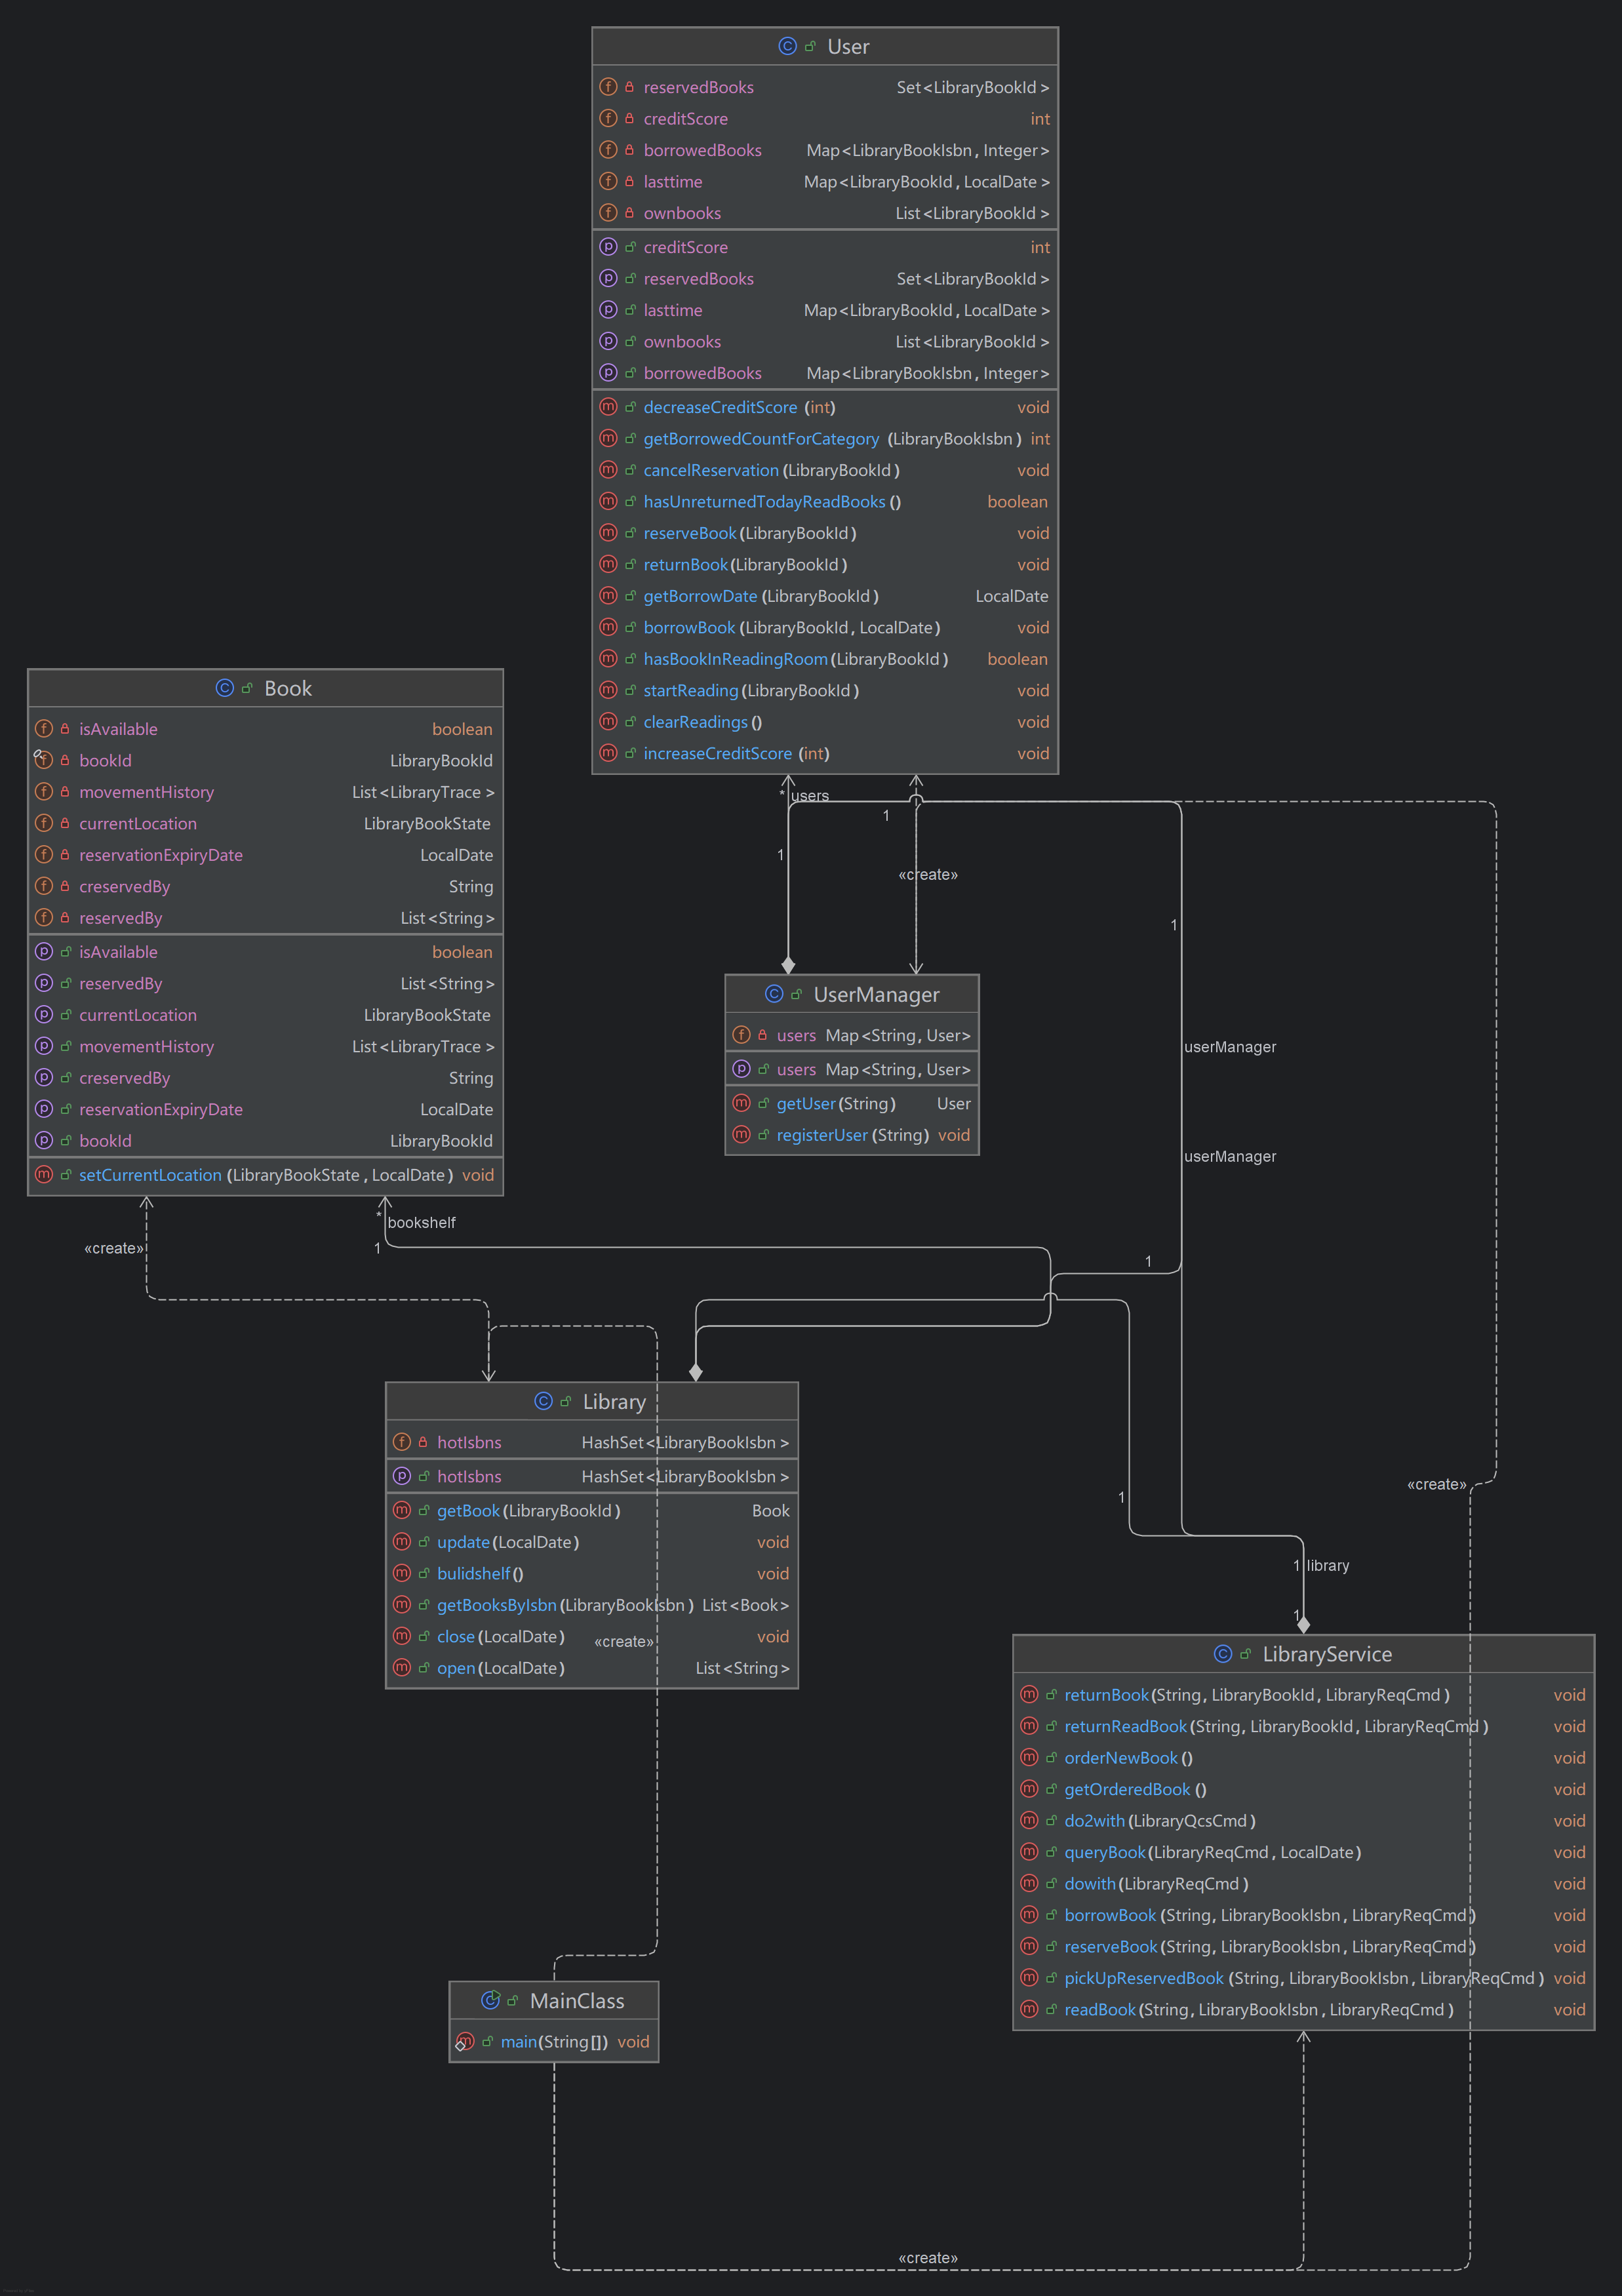Click the users association label
Screen dimensions: 1622x2296
809,796
